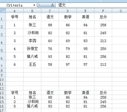Click cell 姓名 in row 1
The image size is (127, 112).
(x=32, y=17)
